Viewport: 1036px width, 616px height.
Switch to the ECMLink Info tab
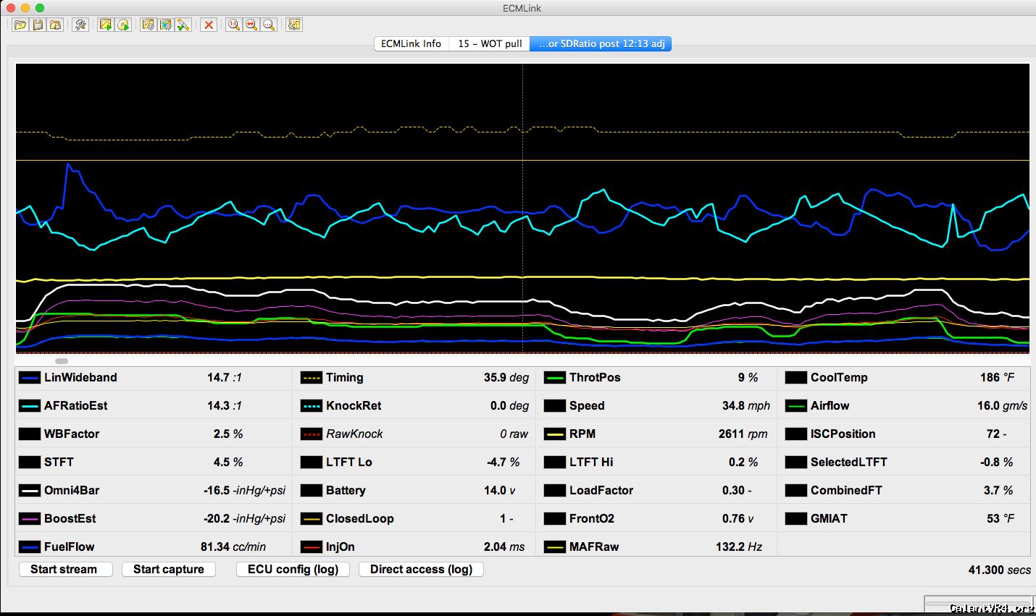[411, 44]
